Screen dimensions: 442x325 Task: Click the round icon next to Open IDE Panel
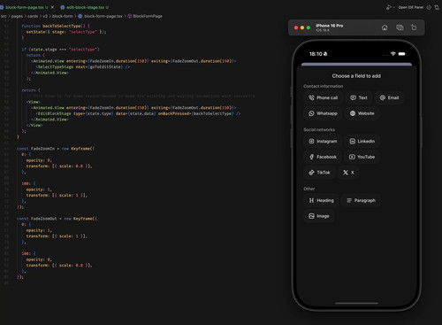tap(429, 7)
